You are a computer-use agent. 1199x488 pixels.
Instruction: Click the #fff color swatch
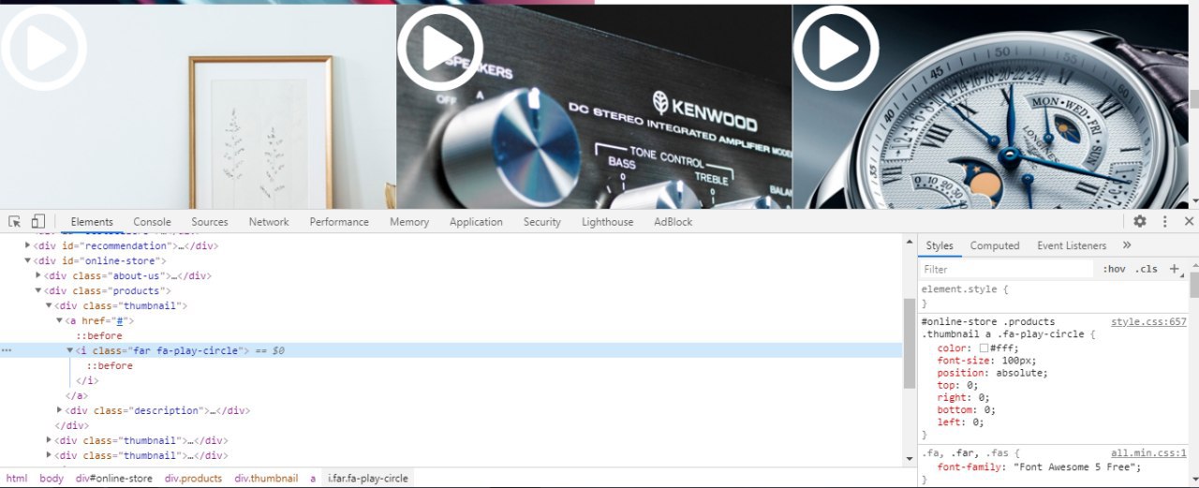984,348
